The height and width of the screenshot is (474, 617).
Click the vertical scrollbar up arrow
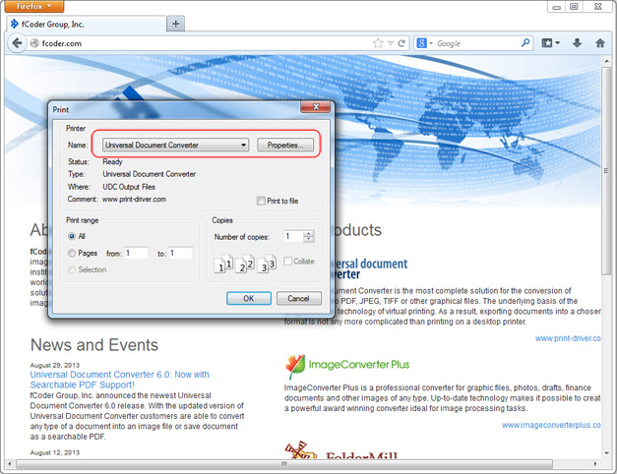pos(606,61)
